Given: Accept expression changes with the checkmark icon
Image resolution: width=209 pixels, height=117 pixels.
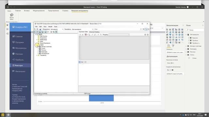Looking at the screenshot, I should click(x=80, y=35).
